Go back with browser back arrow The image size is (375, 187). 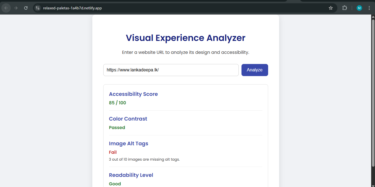pyautogui.click(x=6, y=8)
